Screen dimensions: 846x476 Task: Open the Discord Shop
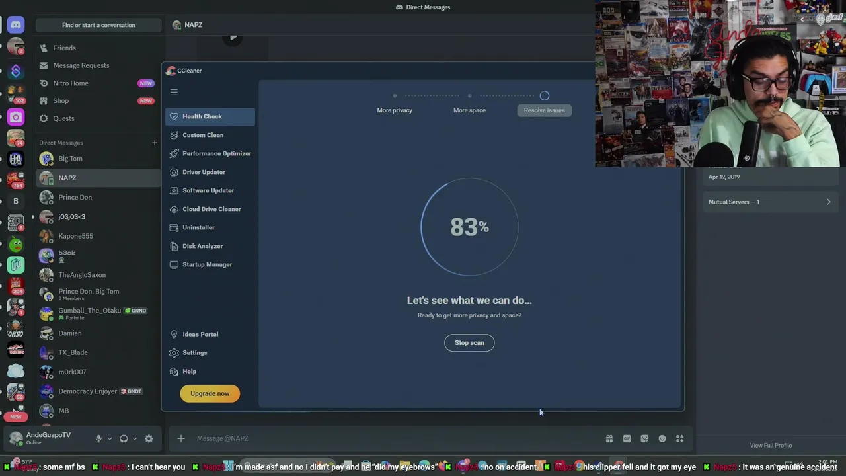pos(98,100)
